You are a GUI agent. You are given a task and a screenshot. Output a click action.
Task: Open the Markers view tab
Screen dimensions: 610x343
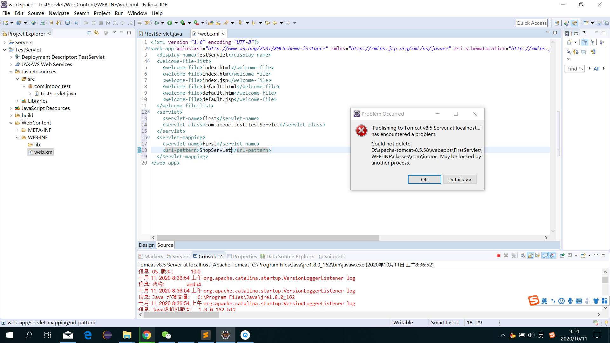pos(151,256)
